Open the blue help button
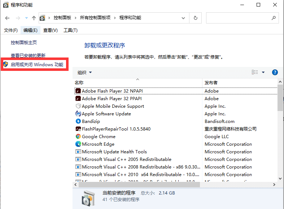The width and height of the screenshot is (284, 209). click(x=275, y=72)
